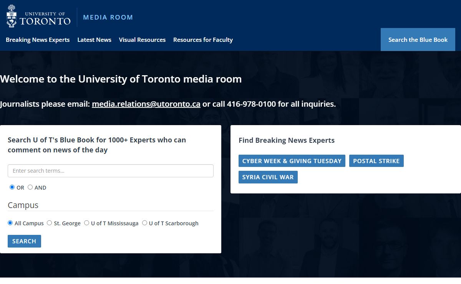This screenshot has height=284, width=461.
Task: Click the Search the Blue Book button
Action: point(418,40)
